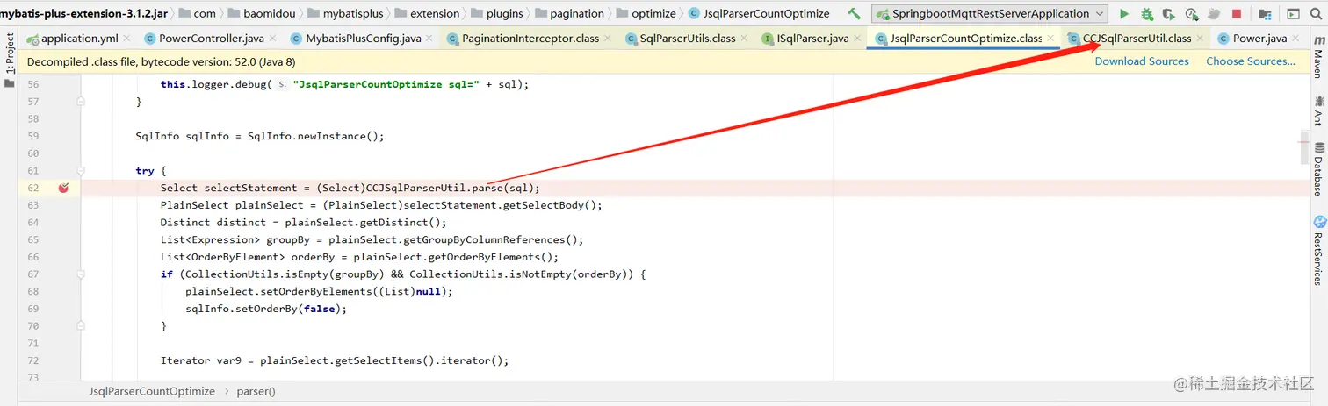
Task: Click line number 72 in gutter
Action: pyautogui.click(x=33, y=360)
